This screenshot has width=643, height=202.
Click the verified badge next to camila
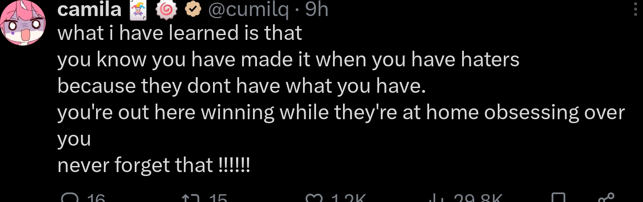193,10
